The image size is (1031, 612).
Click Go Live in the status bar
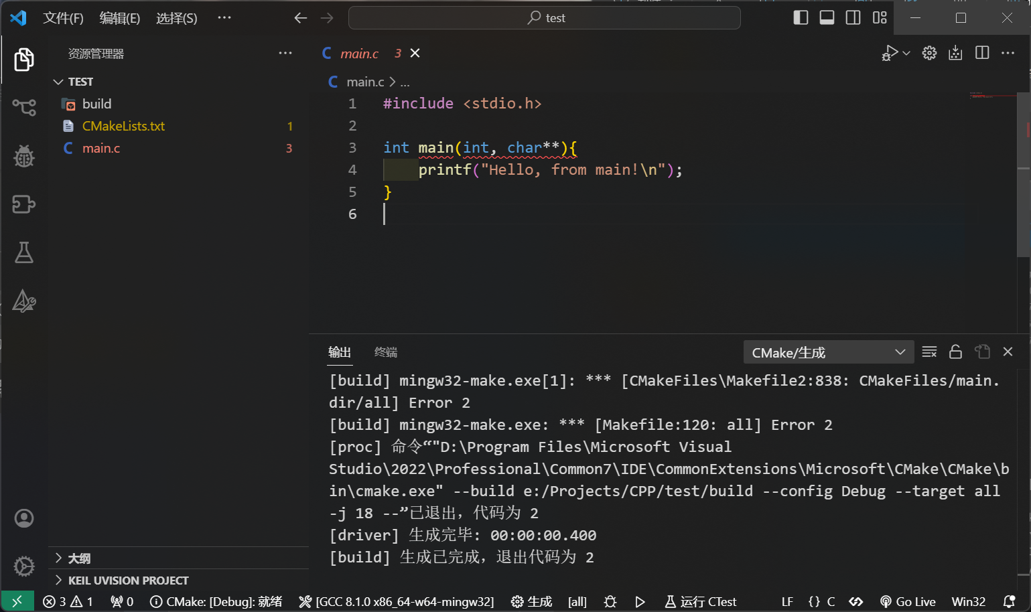[x=908, y=601]
